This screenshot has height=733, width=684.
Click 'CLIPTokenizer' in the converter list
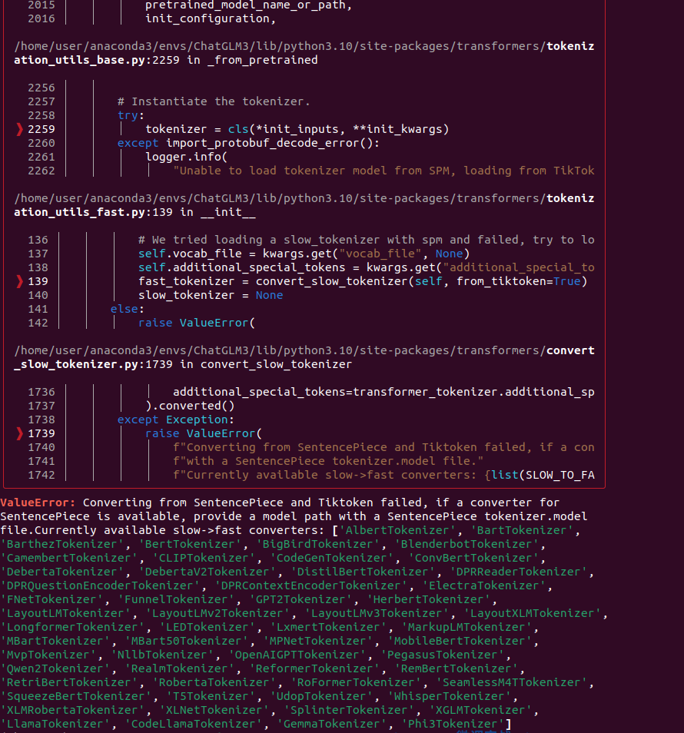(204, 558)
